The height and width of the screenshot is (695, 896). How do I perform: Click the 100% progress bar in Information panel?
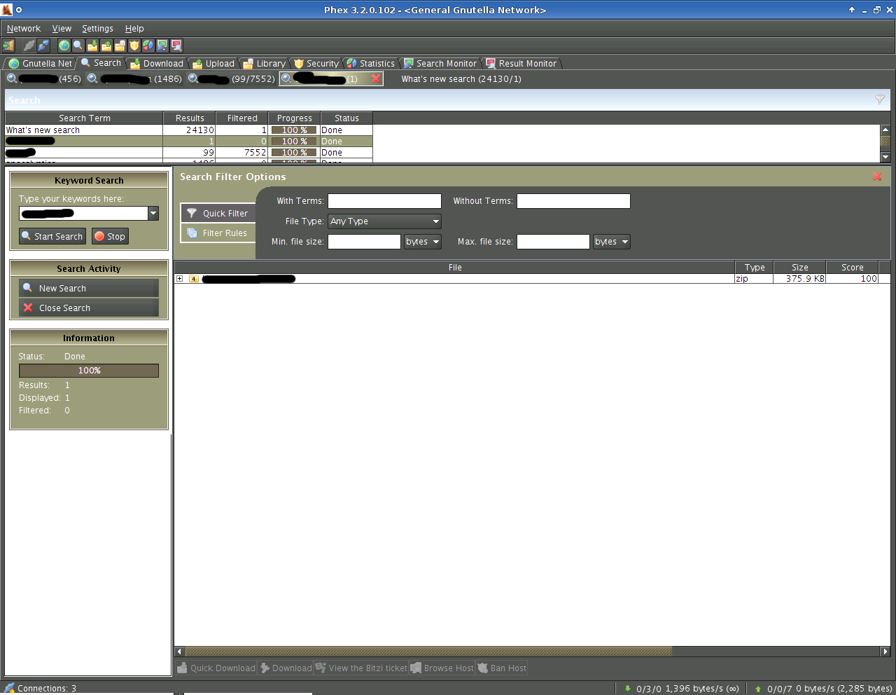pyautogui.click(x=89, y=371)
